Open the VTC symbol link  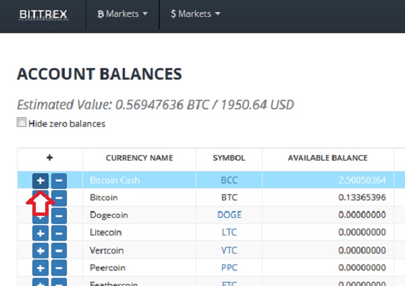pyautogui.click(x=229, y=250)
